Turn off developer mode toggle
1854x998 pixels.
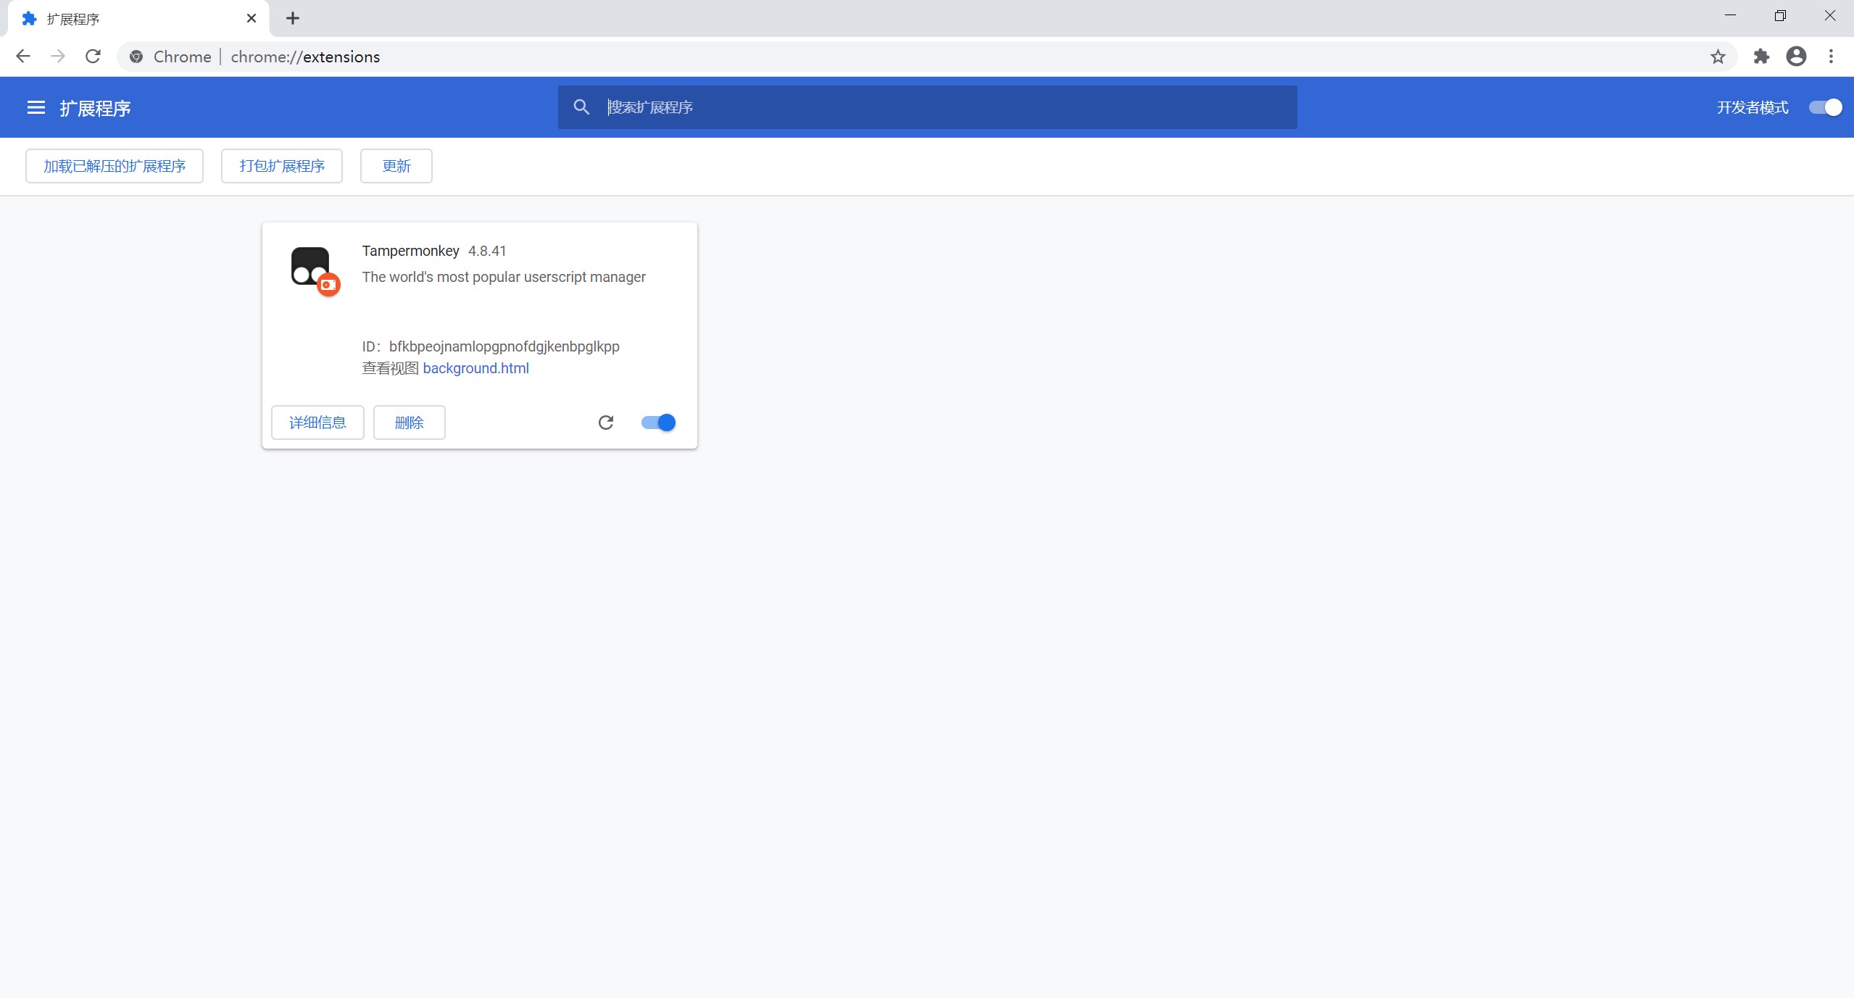pyautogui.click(x=1825, y=107)
